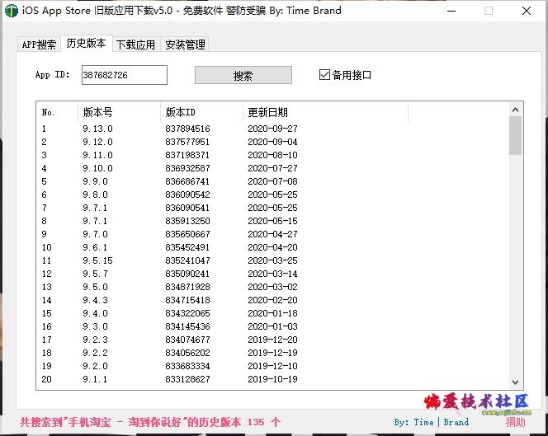Open the 捐助 link

click(515, 422)
